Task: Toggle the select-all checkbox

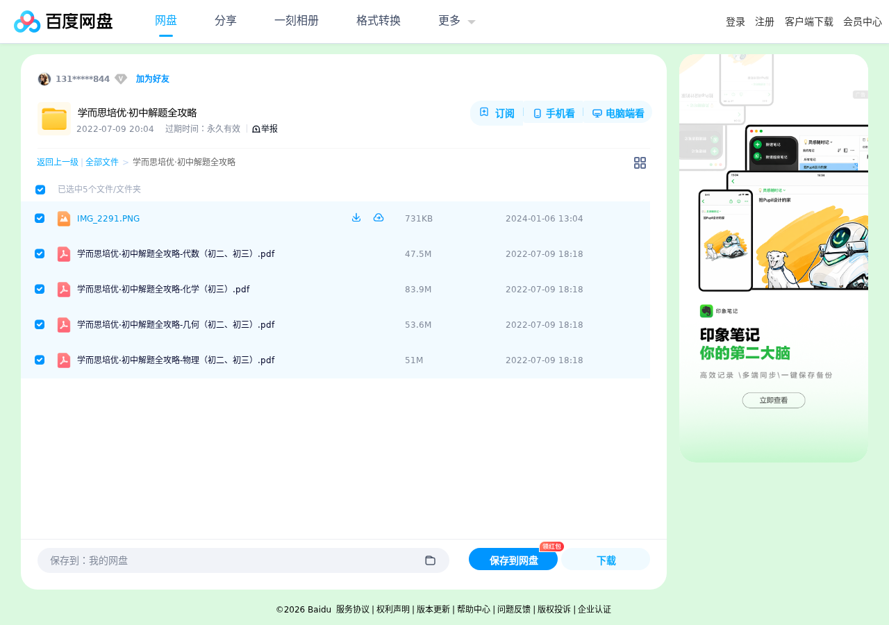Action: coord(40,190)
